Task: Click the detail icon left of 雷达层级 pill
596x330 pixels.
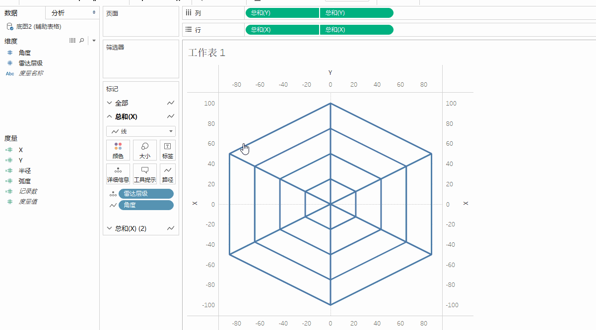Action: pyautogui.click(x=113, y=194)
